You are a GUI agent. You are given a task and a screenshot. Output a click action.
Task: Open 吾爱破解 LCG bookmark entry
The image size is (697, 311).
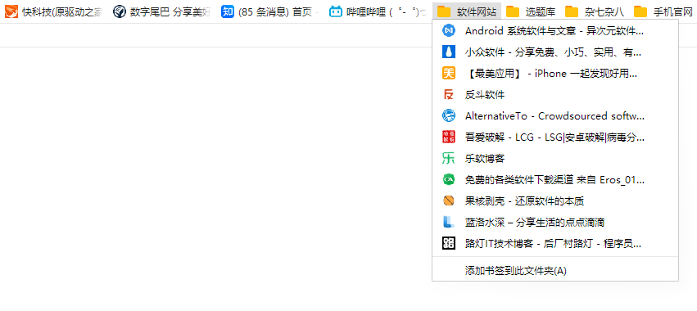555,137
